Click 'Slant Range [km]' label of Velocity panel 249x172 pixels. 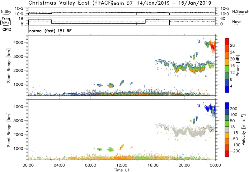click(x=9, y=129)
